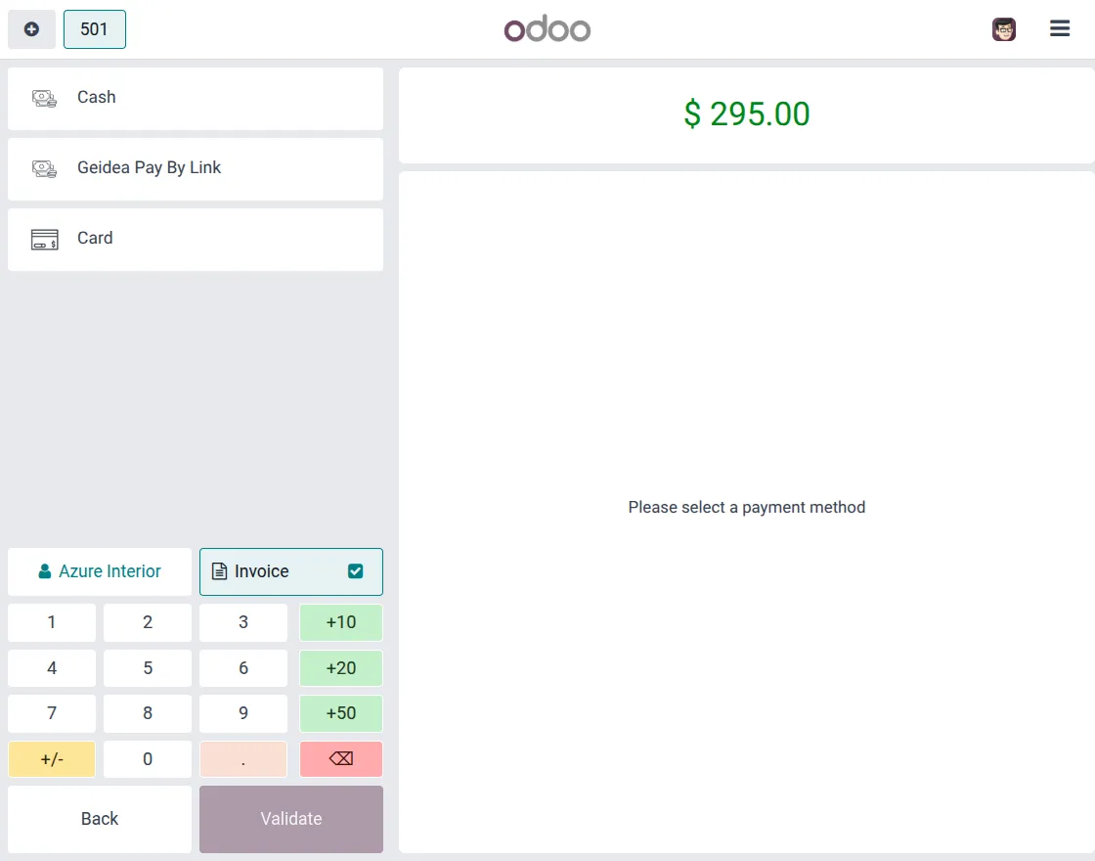This screenshot has height=861, width=1095.
Task: Click the 501 order number badge
Action: [x=94, y=28]
